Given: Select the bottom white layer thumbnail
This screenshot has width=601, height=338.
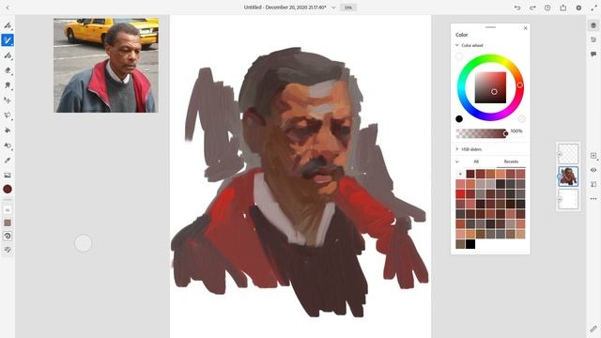Looking at the screenshot, I should coord(568,199).
